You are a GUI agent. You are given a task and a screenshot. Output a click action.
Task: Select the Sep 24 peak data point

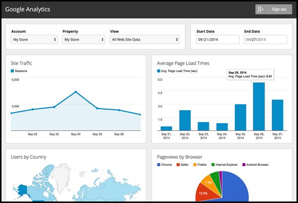pyautogui.click(x=75, y=92)
